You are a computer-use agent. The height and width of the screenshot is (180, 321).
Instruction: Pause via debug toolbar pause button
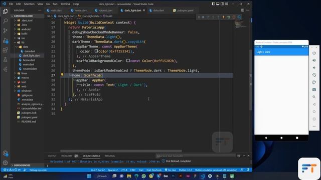[203, 17]
